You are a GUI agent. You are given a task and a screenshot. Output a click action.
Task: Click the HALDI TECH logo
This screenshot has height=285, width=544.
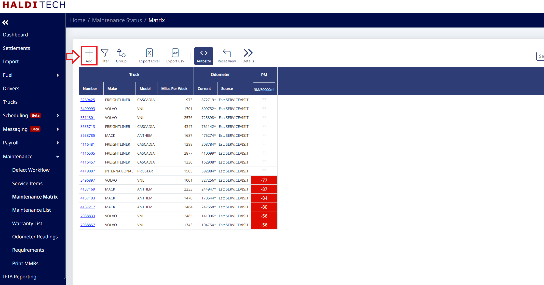tap(34, 5)
